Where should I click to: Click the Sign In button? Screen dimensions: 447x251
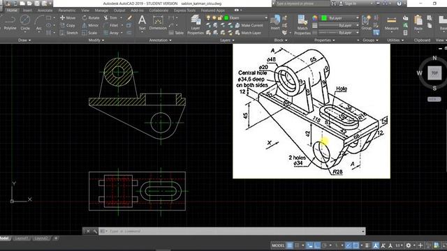pos(348,3)
